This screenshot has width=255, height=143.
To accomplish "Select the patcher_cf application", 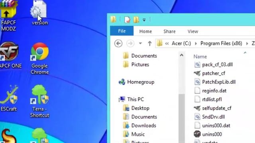I will pyautogui.click(x=214, y=73).
